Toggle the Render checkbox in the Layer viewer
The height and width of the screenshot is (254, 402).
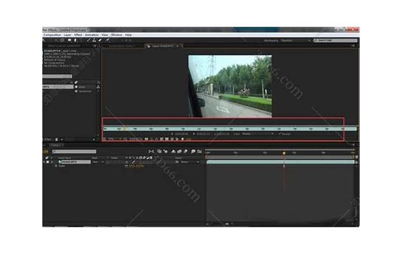click(280, 133)
